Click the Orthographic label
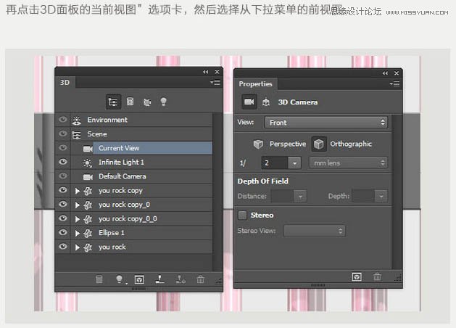The height and width of the screenshot is (328, 456). pos(351,144)
